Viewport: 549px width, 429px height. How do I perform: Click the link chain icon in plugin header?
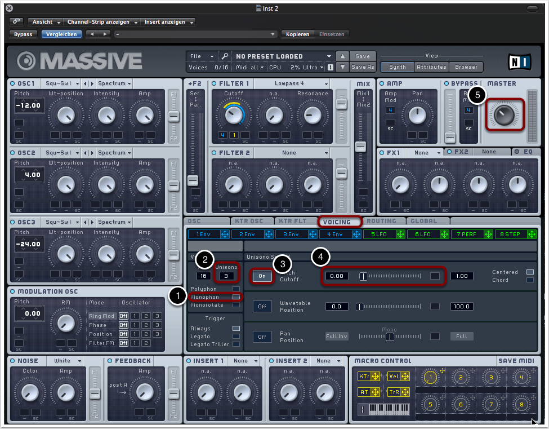pos(16,22)
